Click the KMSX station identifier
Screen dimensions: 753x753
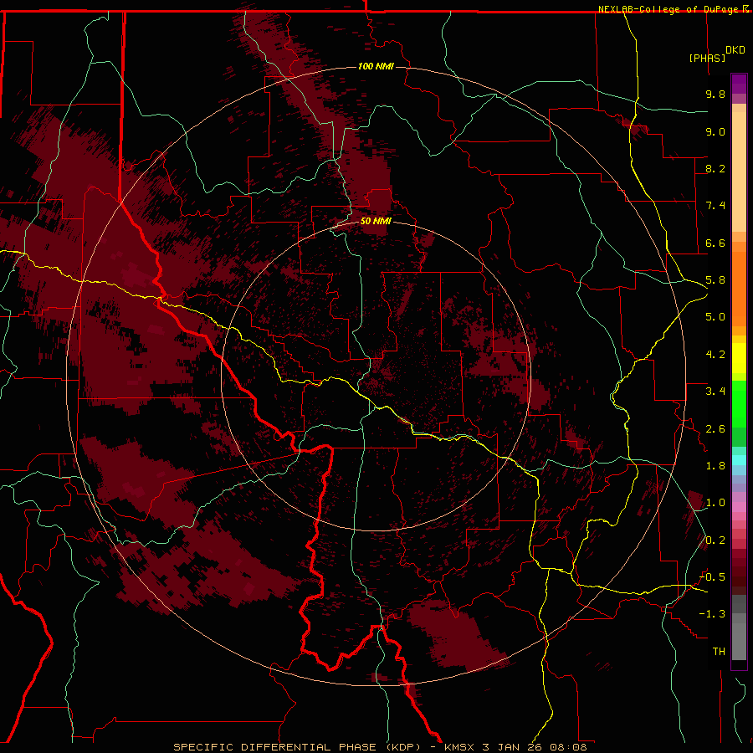click(460, 747)
